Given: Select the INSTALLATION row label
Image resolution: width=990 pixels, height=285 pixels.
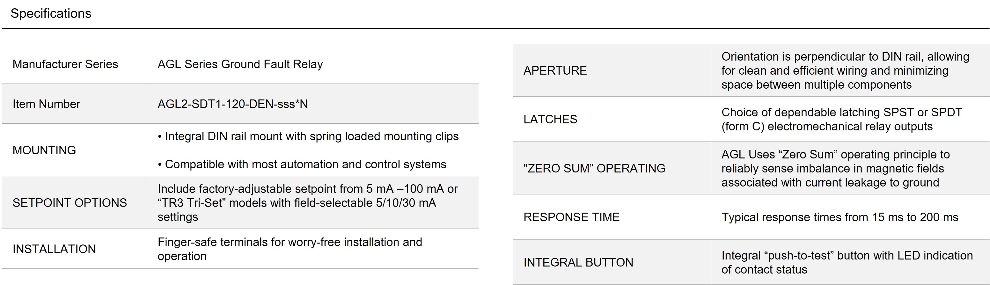Looking at the screenshot, I should point(54,249).
